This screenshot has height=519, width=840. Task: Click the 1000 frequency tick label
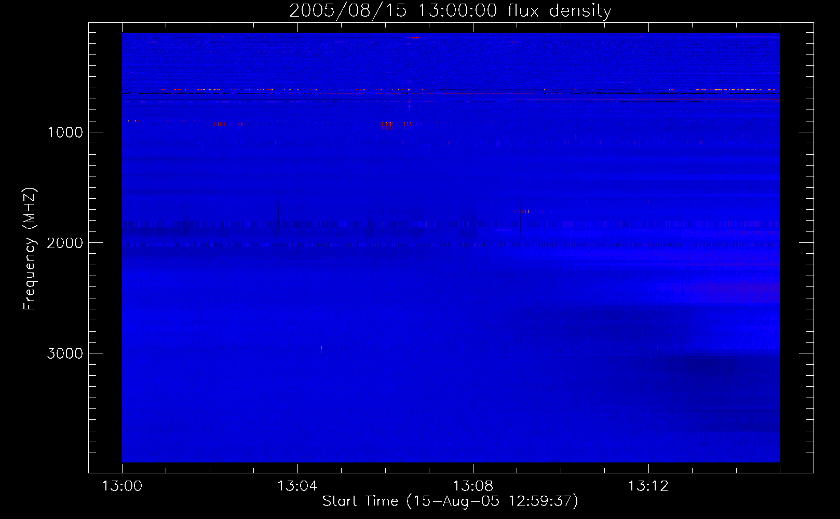65,132
